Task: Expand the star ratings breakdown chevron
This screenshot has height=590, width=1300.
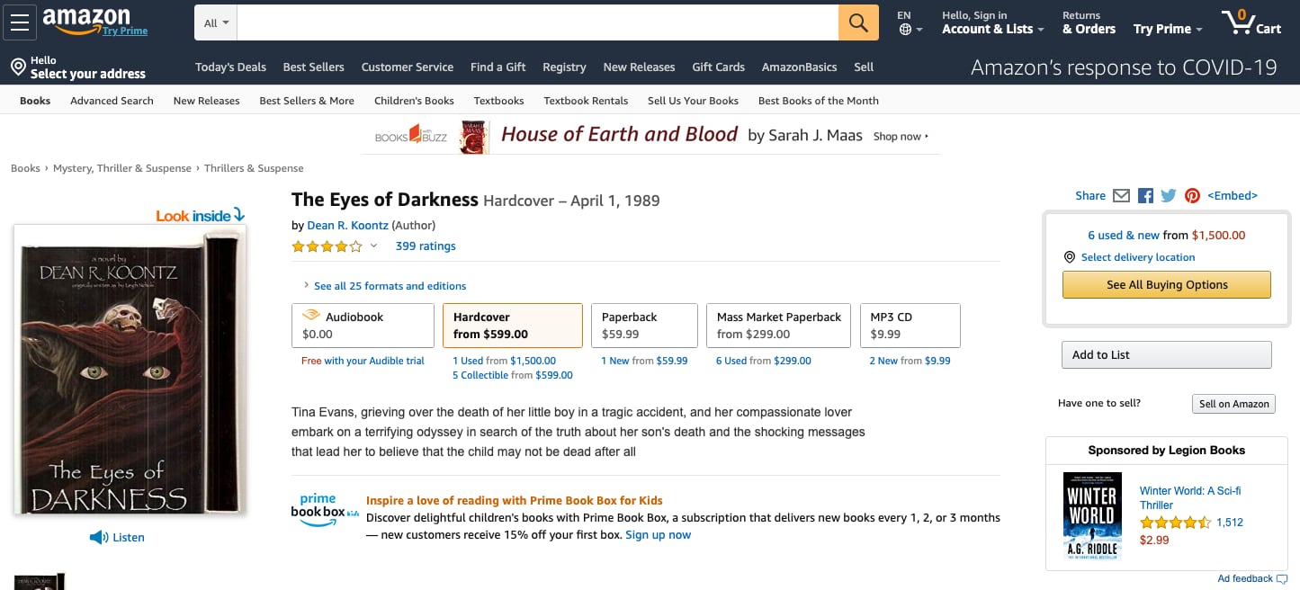Action: [374, 246]
